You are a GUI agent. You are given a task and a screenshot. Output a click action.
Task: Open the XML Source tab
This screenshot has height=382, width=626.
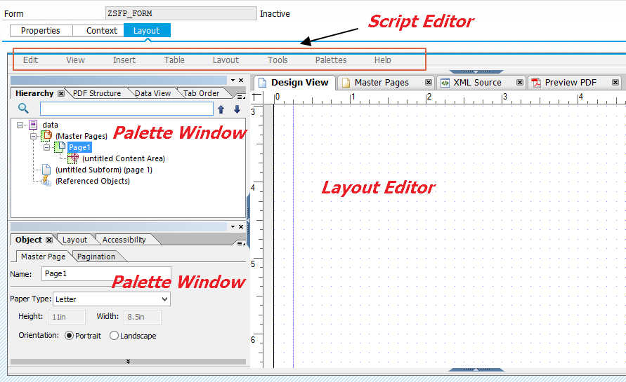tap(477, 83)
